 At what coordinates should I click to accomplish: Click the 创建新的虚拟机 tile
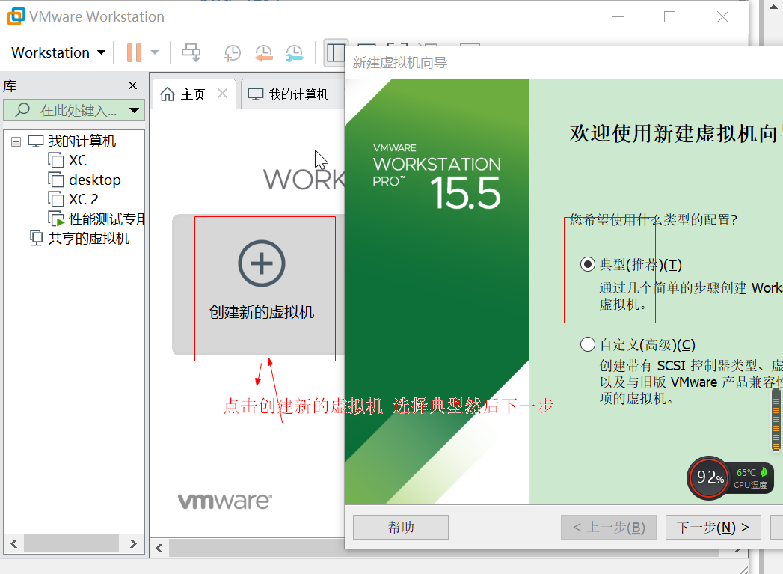tap(259, 284)
